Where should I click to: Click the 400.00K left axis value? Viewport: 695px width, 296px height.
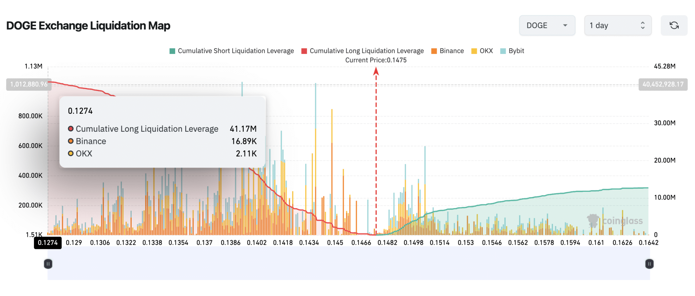click(x=31, y=175)
